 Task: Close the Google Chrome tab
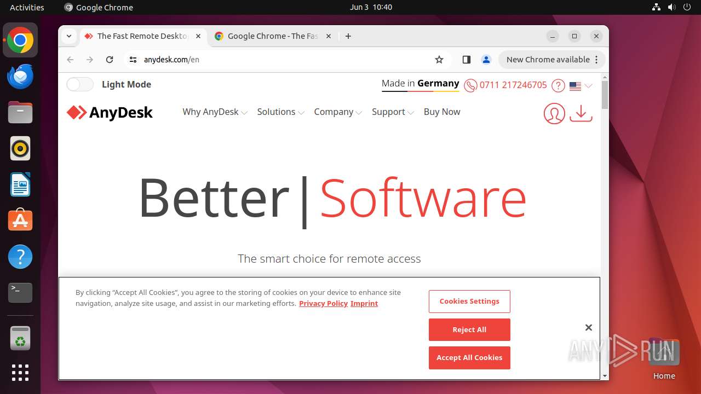pyautogui.click(x=329, y=36)
